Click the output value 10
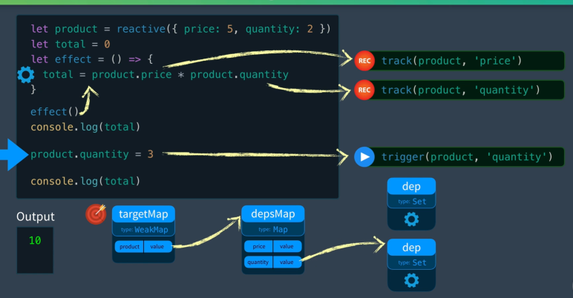573x298 pixels. coord(35,240)
